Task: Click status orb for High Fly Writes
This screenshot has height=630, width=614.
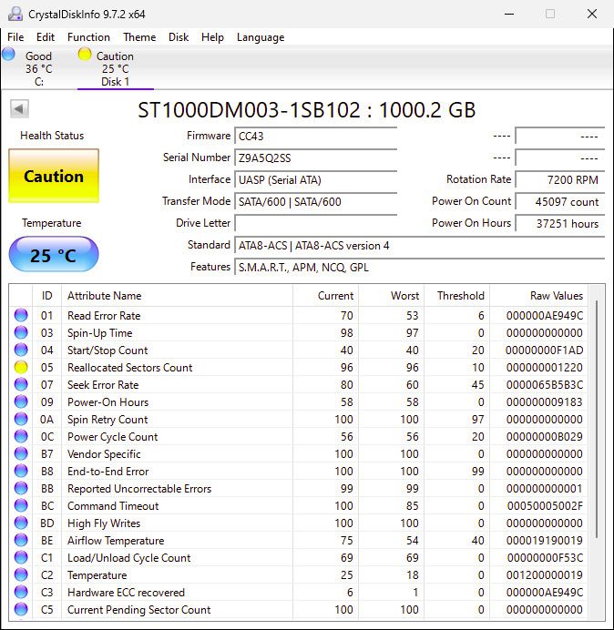Action: (x=21, y=523)
